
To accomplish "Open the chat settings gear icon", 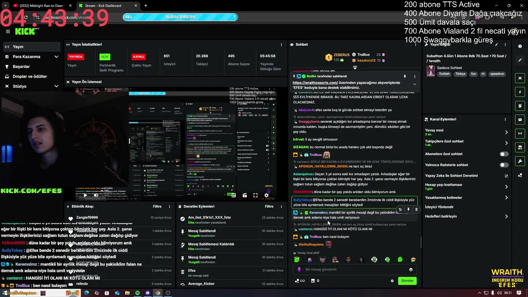I will 392,281.
